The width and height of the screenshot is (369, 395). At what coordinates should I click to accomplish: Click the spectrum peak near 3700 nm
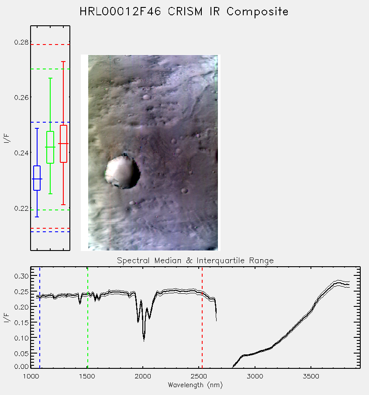(338, 282)
